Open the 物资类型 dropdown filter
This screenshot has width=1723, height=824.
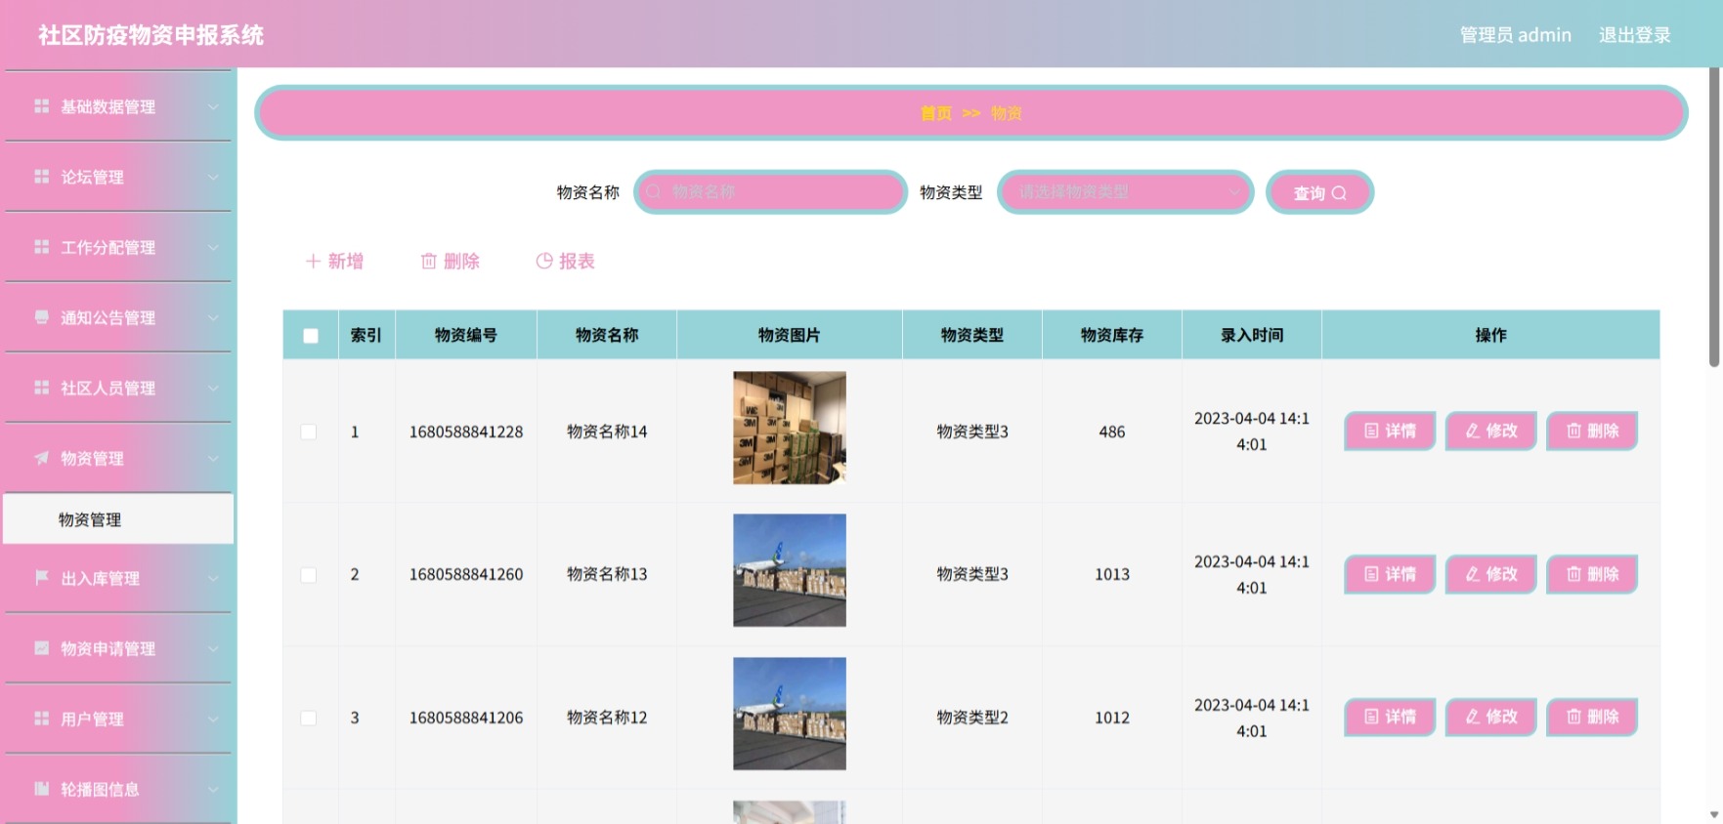[1125, 192]
